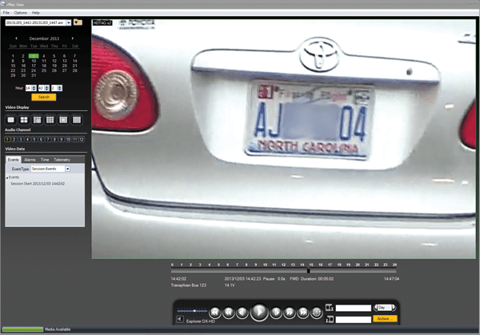The image size is (480, 335).
Task: Select the densest last video display layout
Action: [x=77, y=120]
